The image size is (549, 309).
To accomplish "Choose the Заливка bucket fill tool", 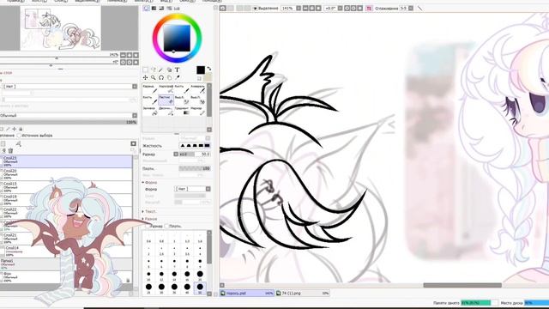I will (x=150, y=111).
